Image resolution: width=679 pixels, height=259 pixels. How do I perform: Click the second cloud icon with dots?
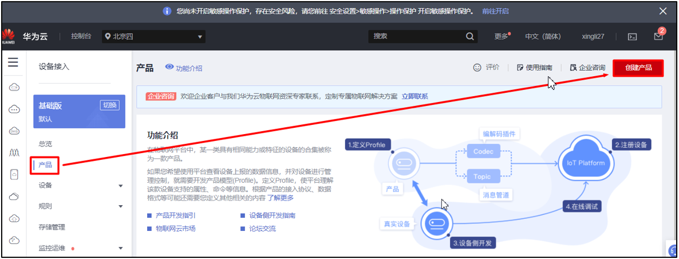pyautogui.click(x=13, y=109)
